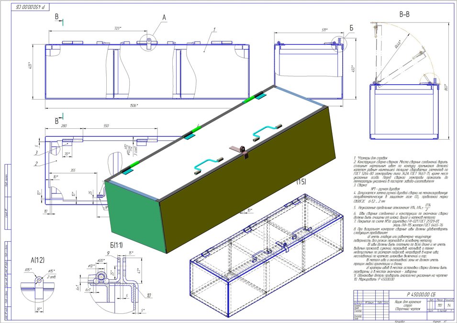This screenshot has height=323, width=457.
Task: Select the 1506* overall length dimension
Action: tap(133, 105)
